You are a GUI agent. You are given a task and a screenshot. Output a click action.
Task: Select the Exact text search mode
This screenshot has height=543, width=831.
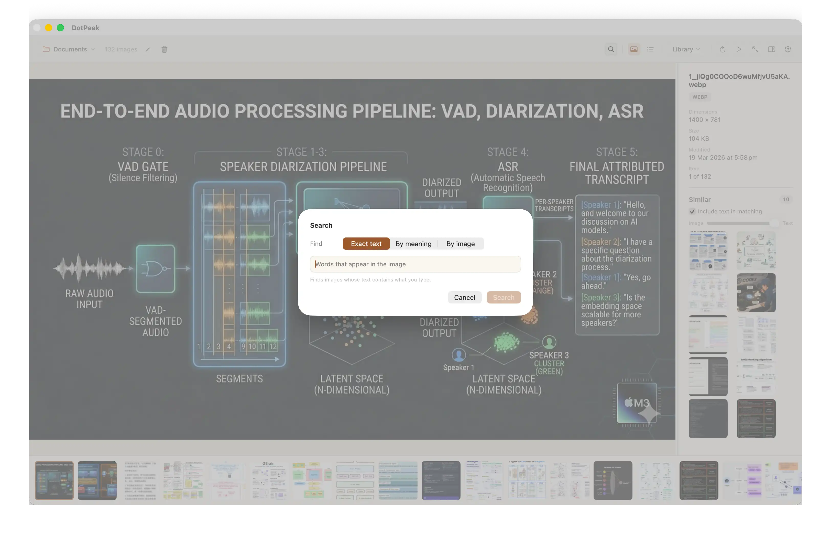pyautogui.click(x=366, y=244)
